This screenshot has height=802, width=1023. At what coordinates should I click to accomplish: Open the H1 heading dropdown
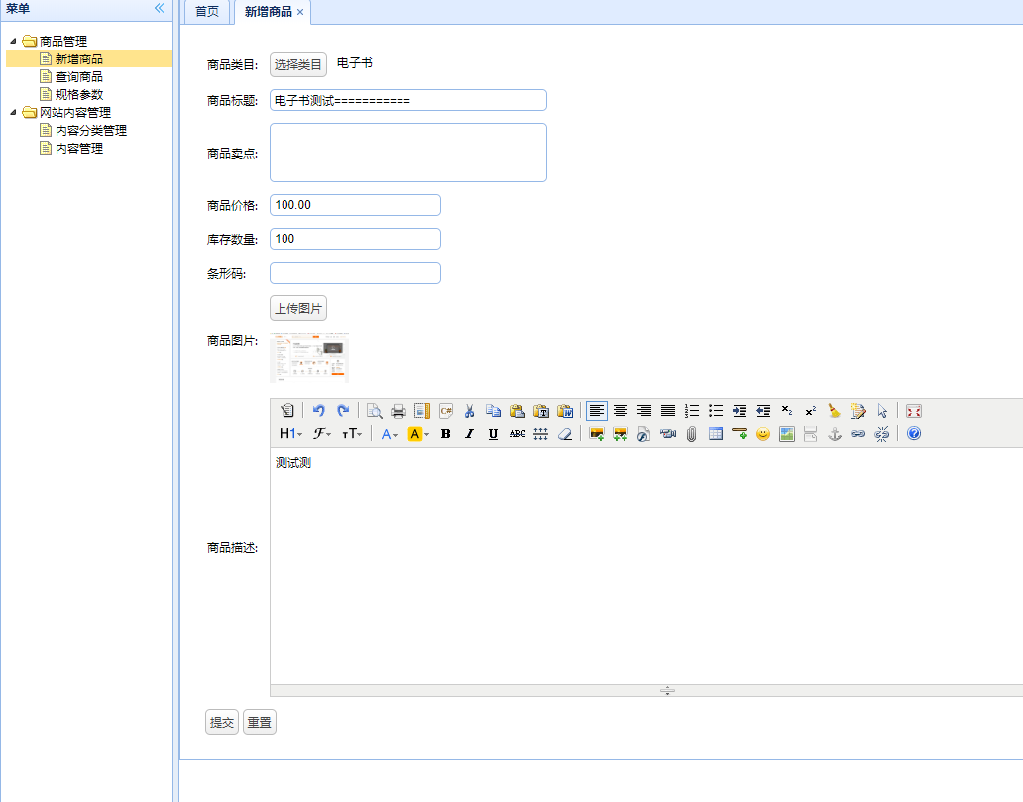tap(290, 434)
